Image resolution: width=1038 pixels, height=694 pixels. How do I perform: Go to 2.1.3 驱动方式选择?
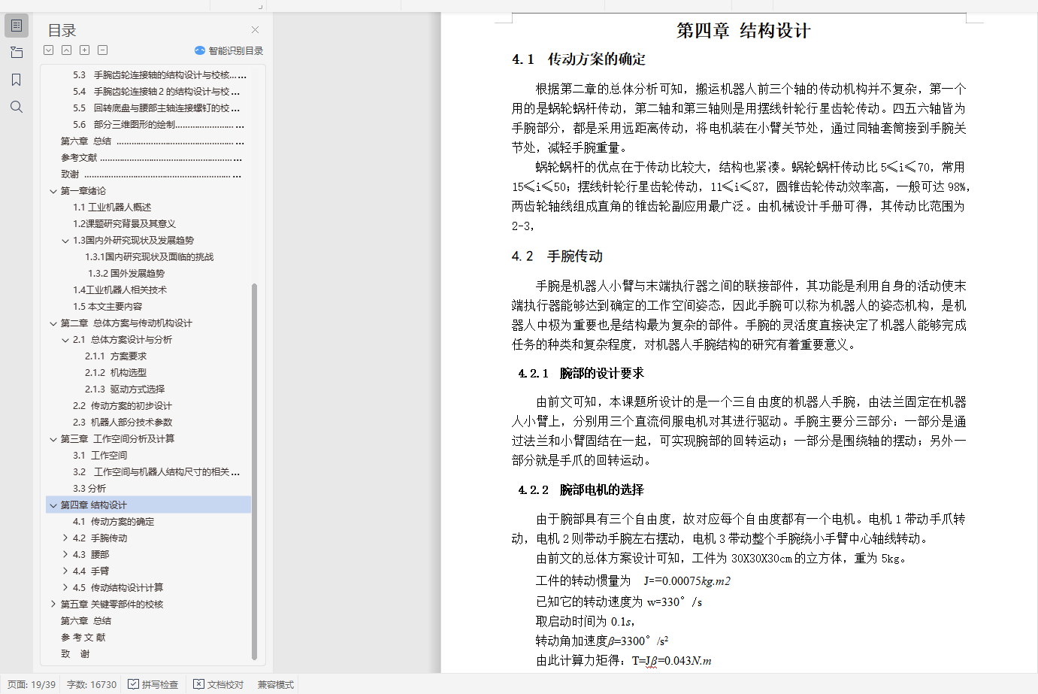pyautogui.click(x=125, y=389)
